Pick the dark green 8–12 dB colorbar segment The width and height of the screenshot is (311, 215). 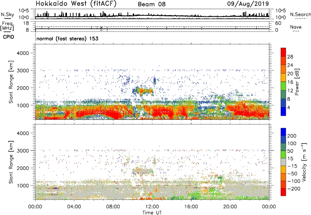(283, 95)
